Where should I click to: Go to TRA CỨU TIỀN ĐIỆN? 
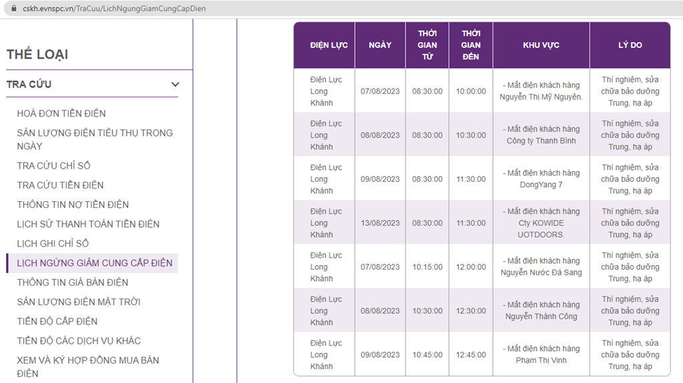point(60,185)
